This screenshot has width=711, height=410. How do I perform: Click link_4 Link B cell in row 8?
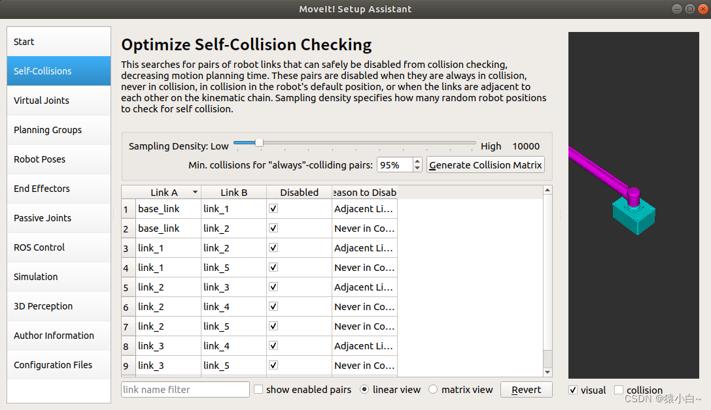[234, 346]
